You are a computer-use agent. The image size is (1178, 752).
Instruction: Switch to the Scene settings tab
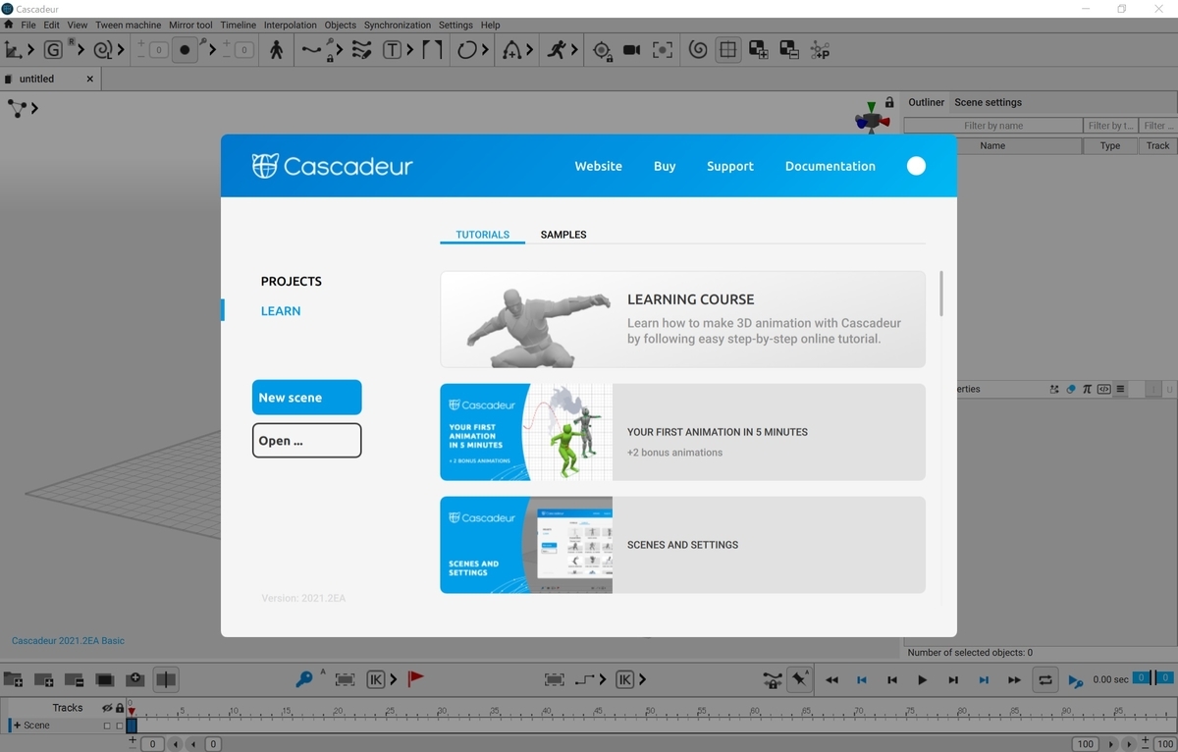989,102
